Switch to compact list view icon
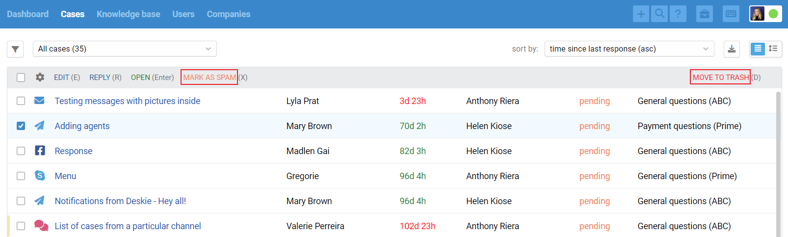This screenshot has width=788, height=237. coord(773,49)
